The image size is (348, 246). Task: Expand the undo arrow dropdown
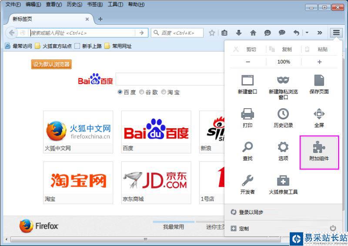click(x=307, y=33)
